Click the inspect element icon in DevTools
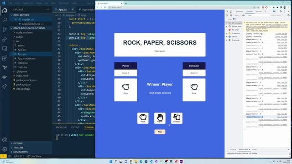The height and width of the screenshot is (164, 292). [x=227, y=11]
